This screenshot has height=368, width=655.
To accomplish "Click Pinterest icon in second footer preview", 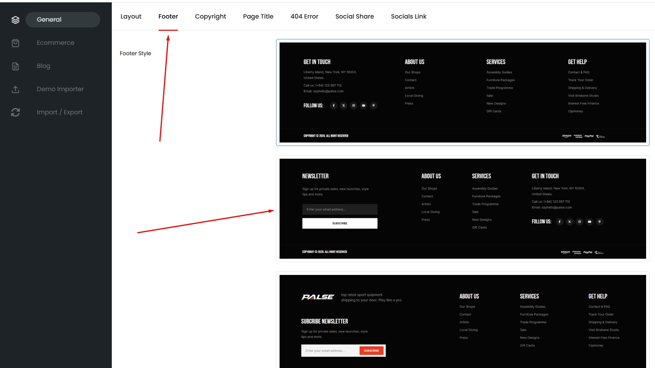I will pyautogui.click(x=599, y=222).
